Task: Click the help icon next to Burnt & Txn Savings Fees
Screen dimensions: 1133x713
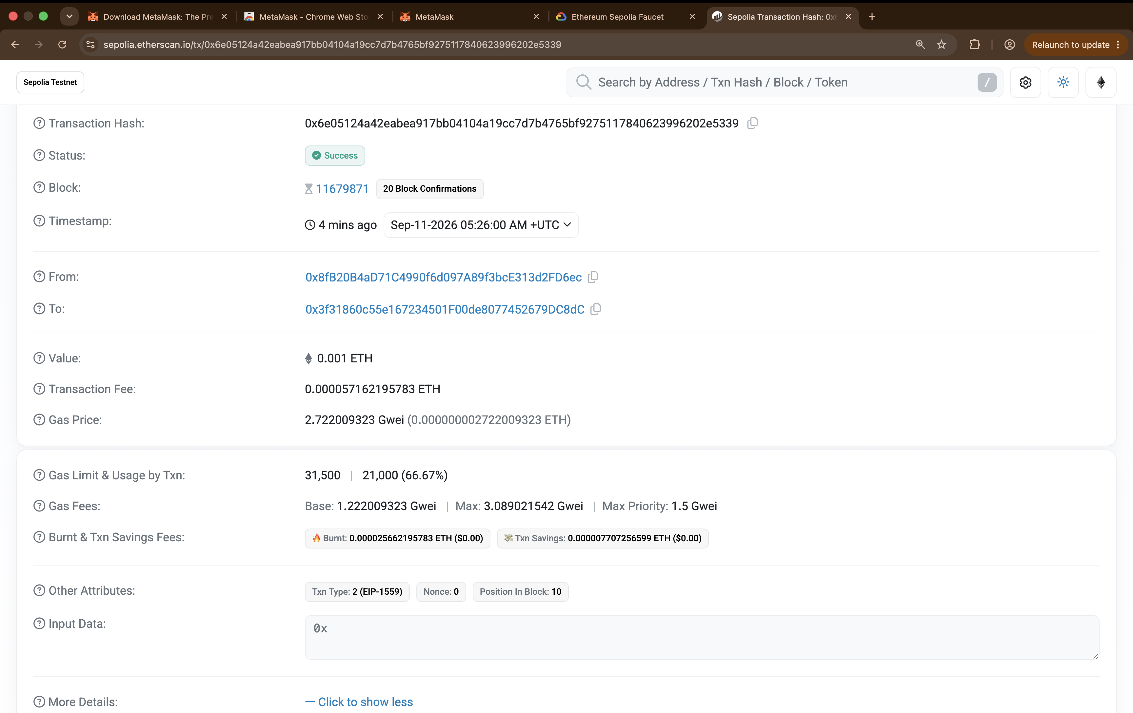Action: [x=39, y=537]
